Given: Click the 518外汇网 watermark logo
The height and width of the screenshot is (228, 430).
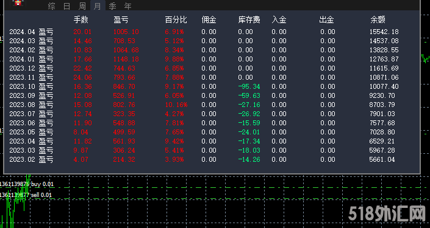Looking at the screenshot, I should click(x=387, y=214).
